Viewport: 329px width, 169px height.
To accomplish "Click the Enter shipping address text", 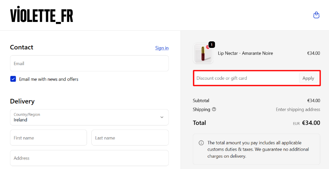I will (x=298, y=110).
